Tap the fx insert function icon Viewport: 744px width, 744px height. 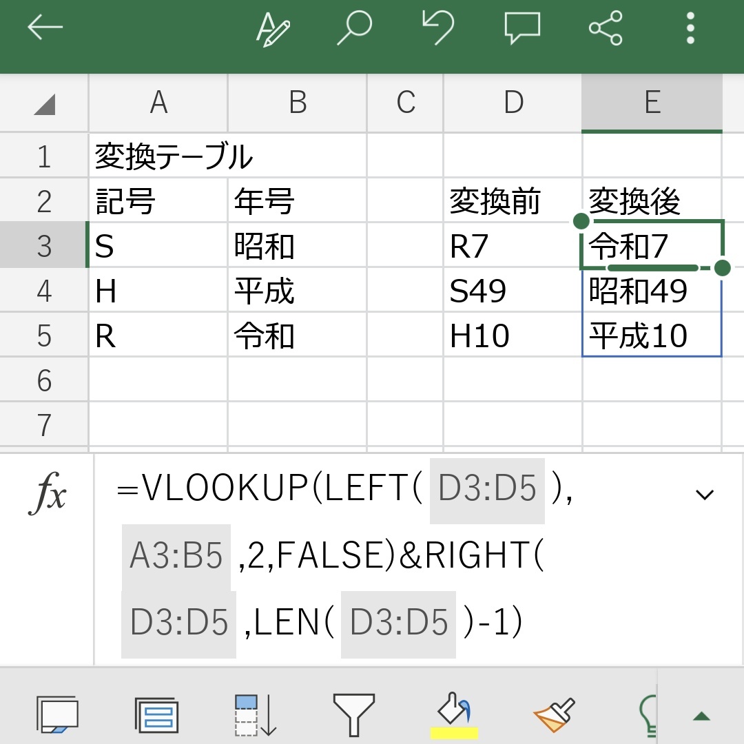pyautogui.click(x=47, y=494)
